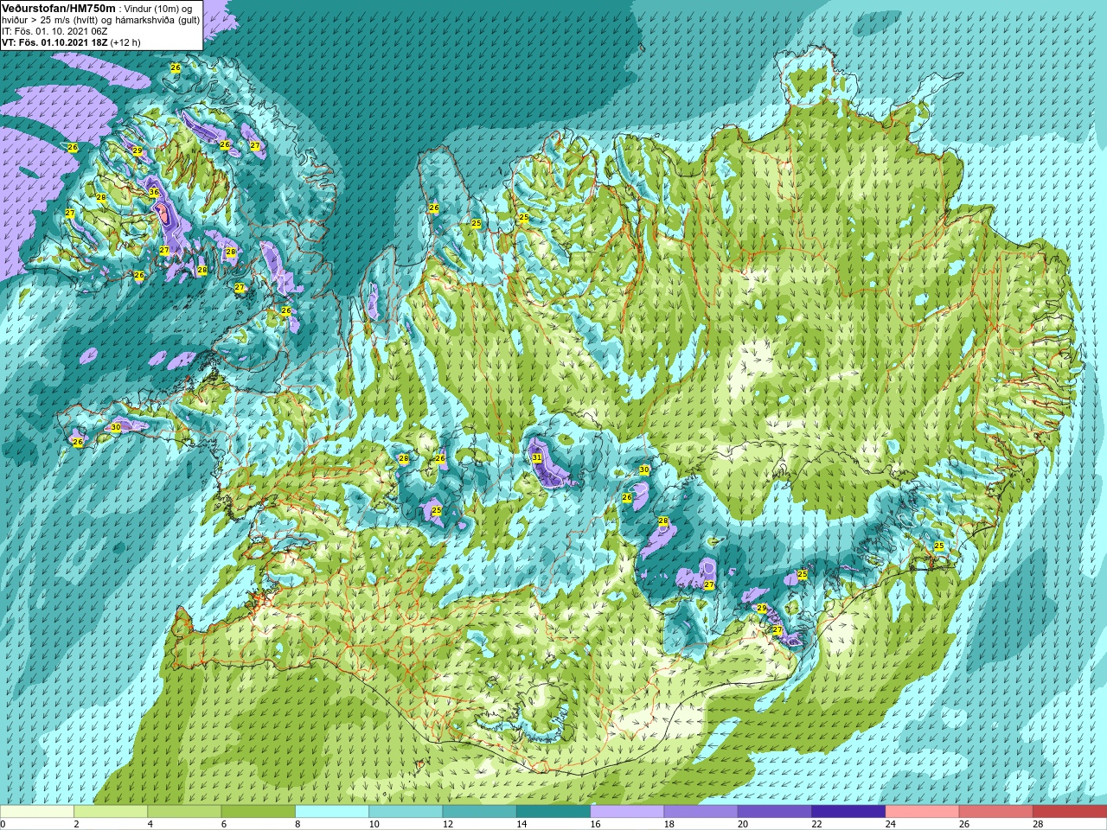Click legend scale tick label "16"

tap(596, 824)
